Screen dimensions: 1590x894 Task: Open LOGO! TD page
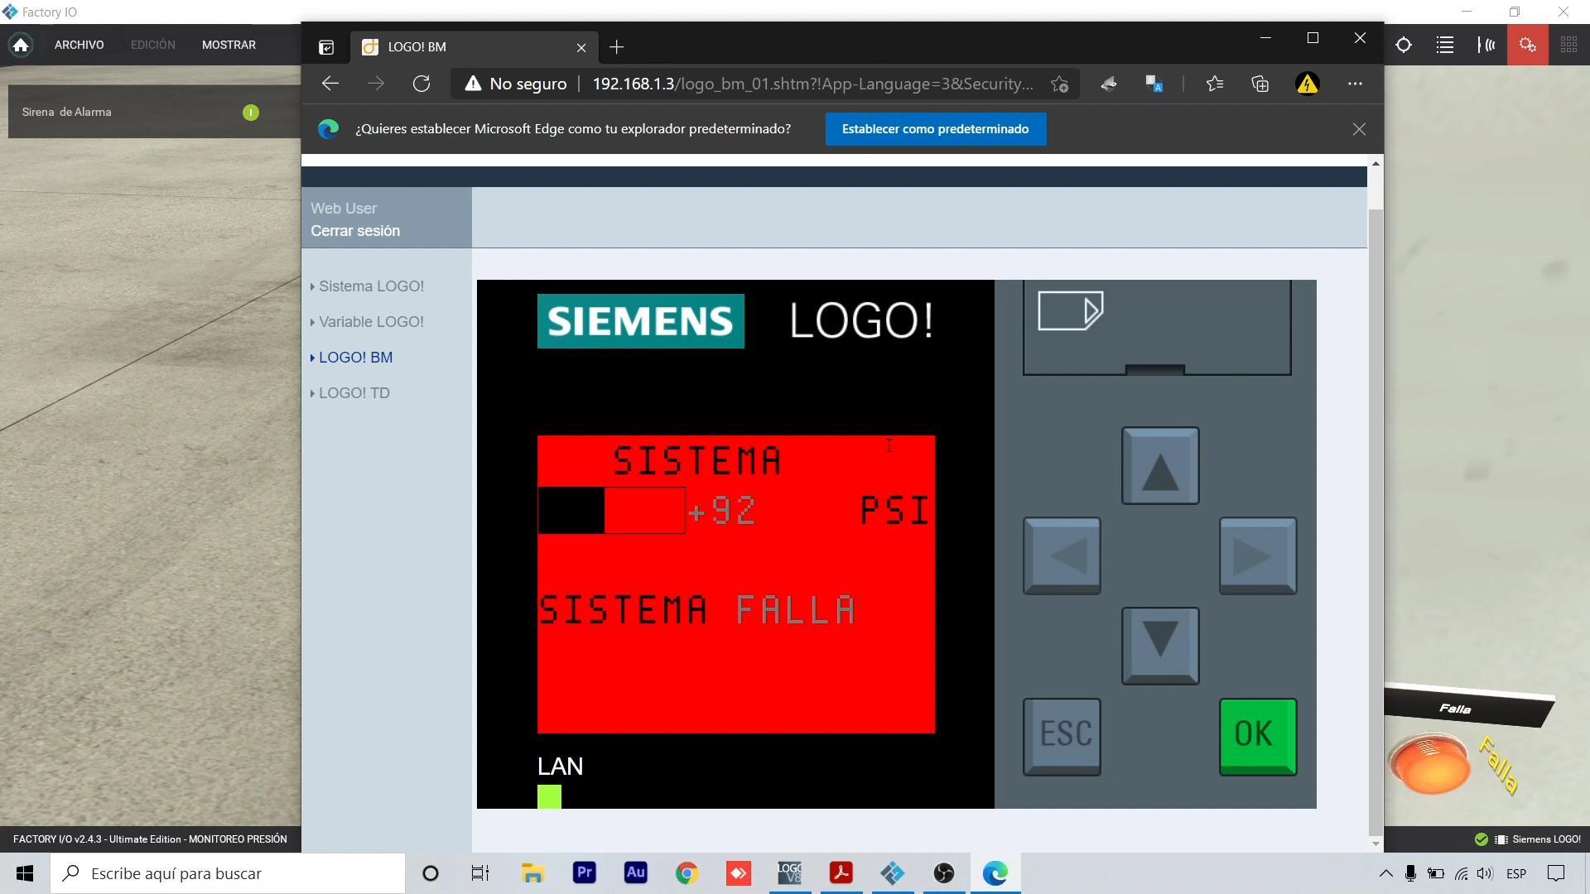click(354, 393)
